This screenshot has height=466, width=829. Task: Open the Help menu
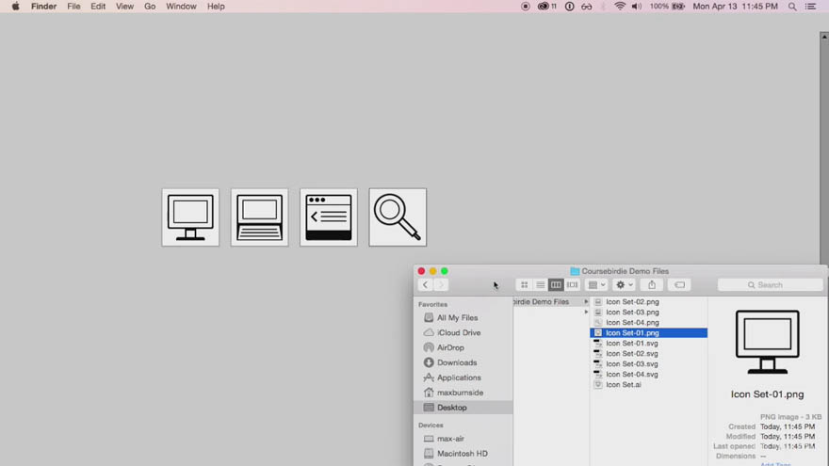[x=216, y=7]
